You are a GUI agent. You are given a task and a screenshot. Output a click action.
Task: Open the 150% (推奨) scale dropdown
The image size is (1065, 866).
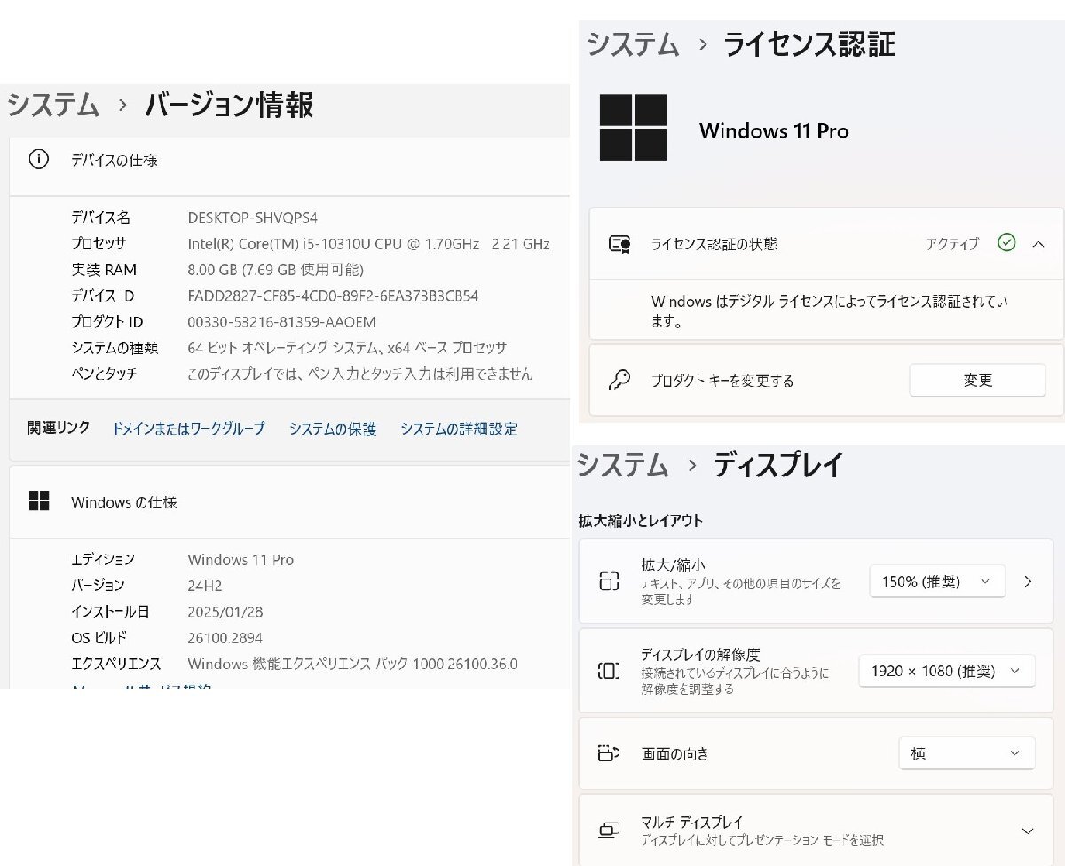[x=937, y=581]
